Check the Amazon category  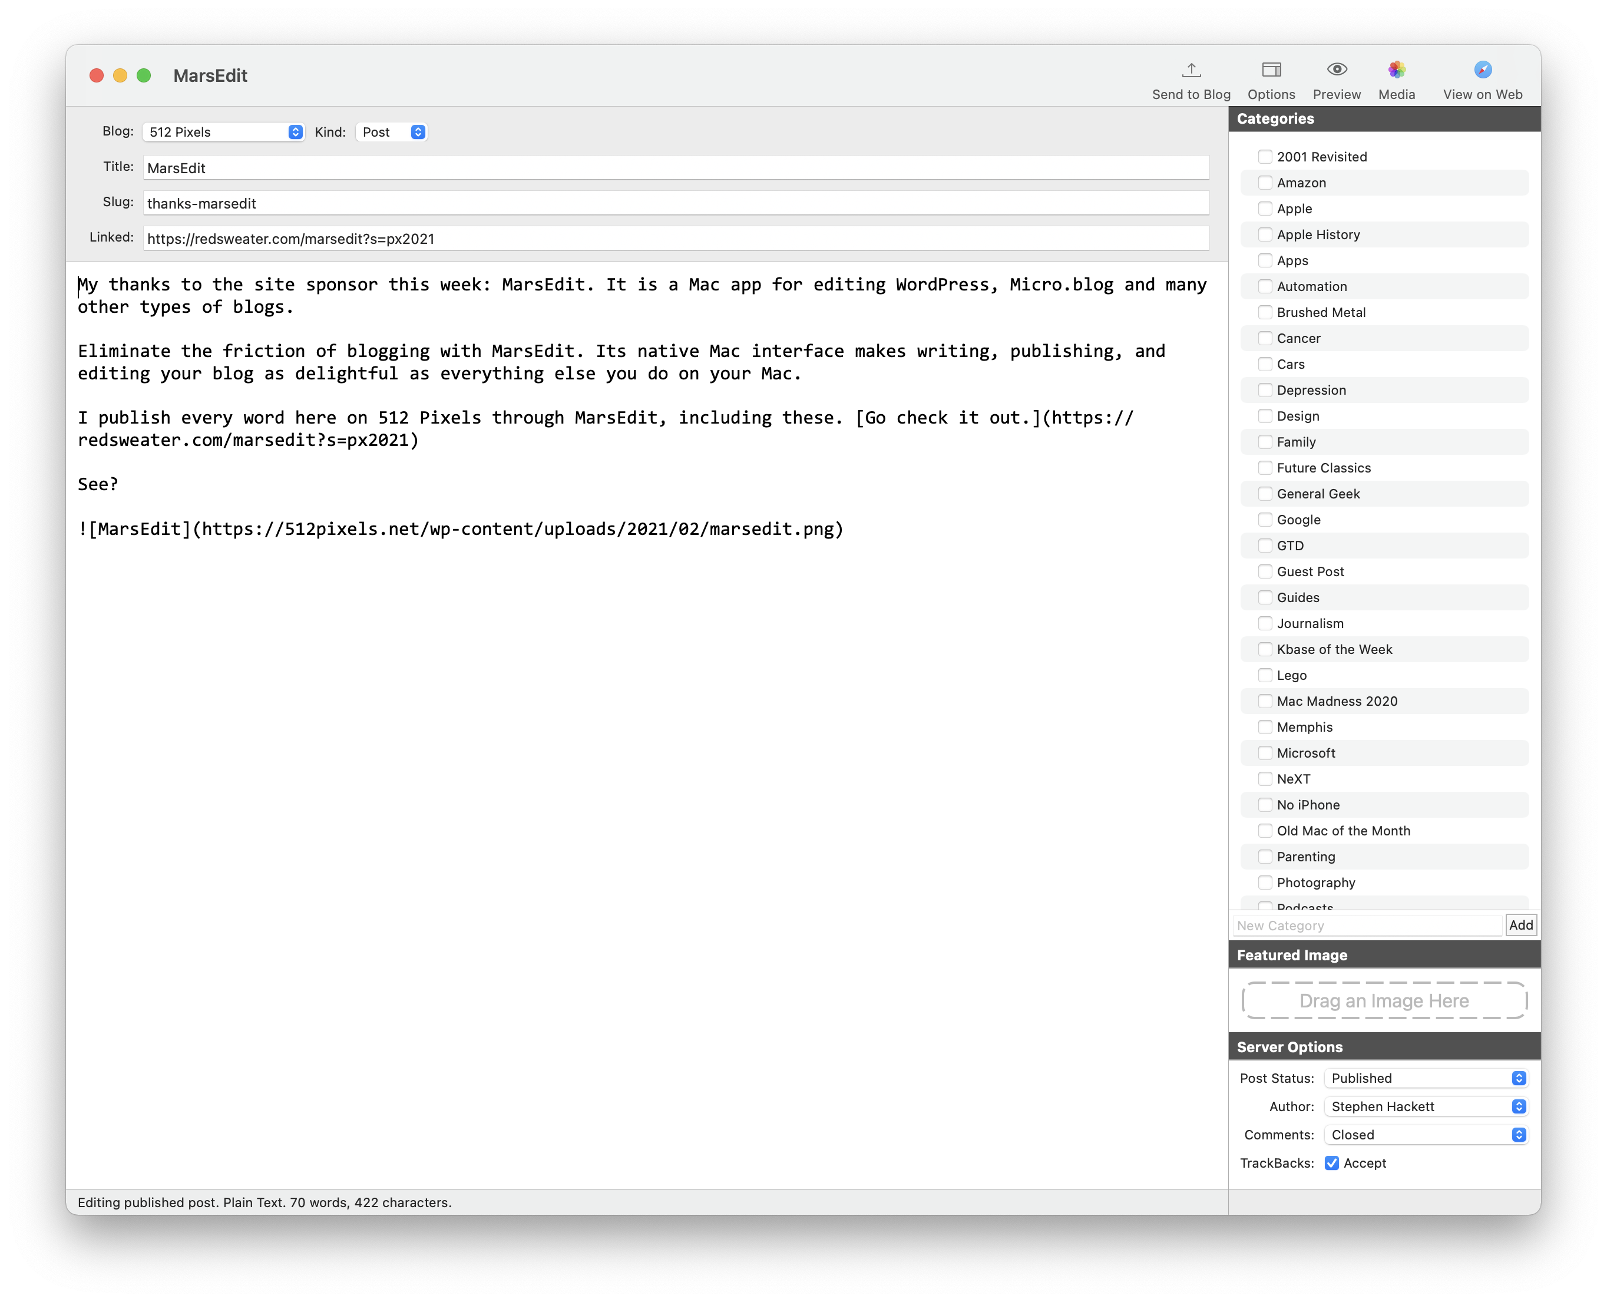coord(1265,182)
